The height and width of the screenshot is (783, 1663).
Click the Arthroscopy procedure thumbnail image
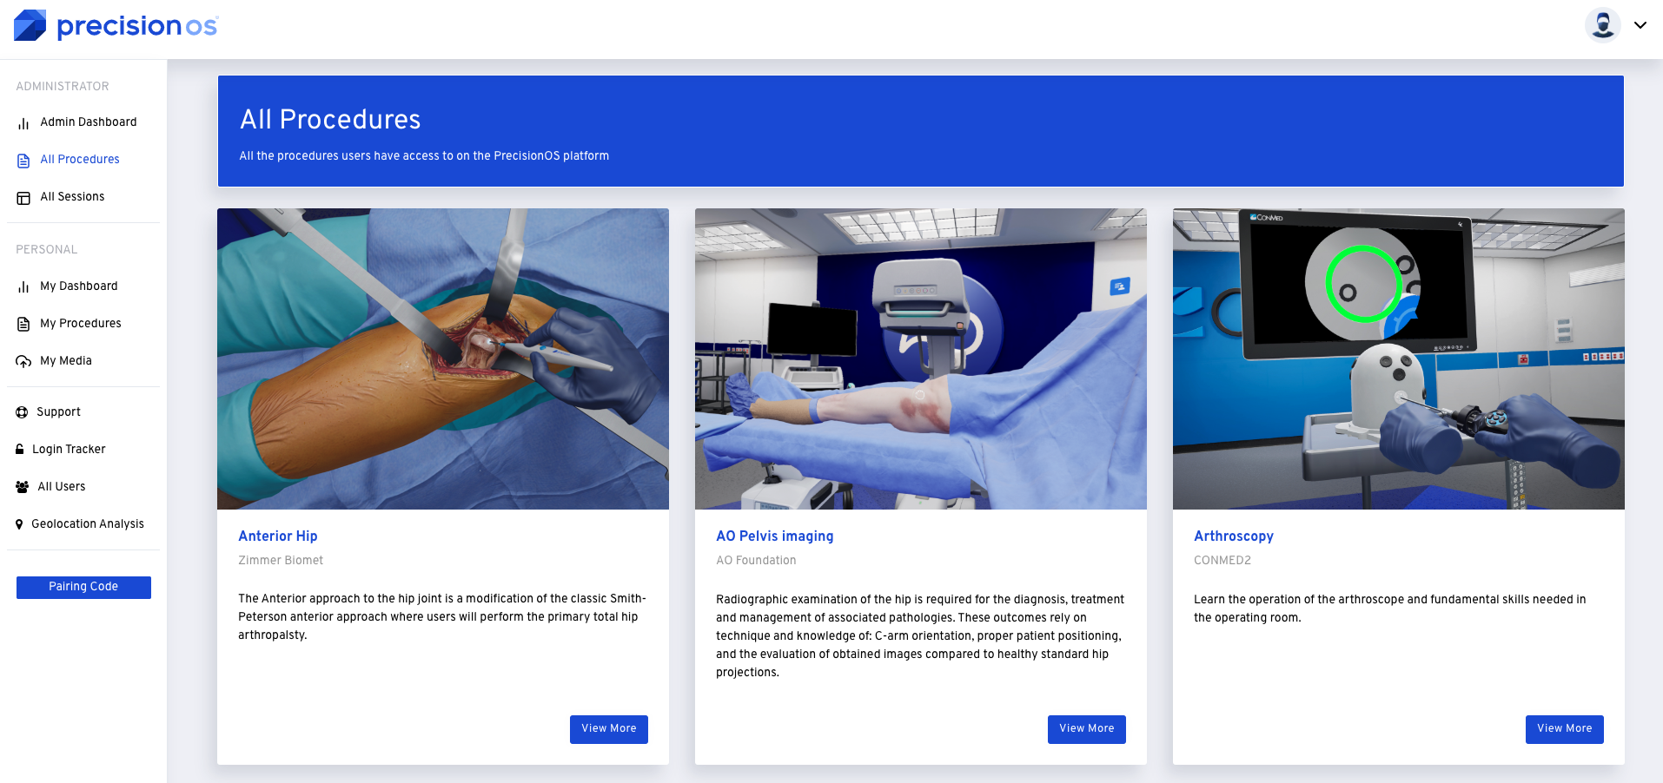1398,359
